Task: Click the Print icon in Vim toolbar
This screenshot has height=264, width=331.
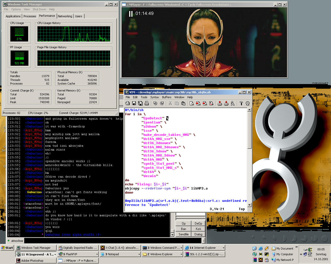Action: [147, 103]
